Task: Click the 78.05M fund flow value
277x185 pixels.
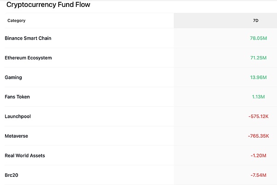Action: point(258,38)
